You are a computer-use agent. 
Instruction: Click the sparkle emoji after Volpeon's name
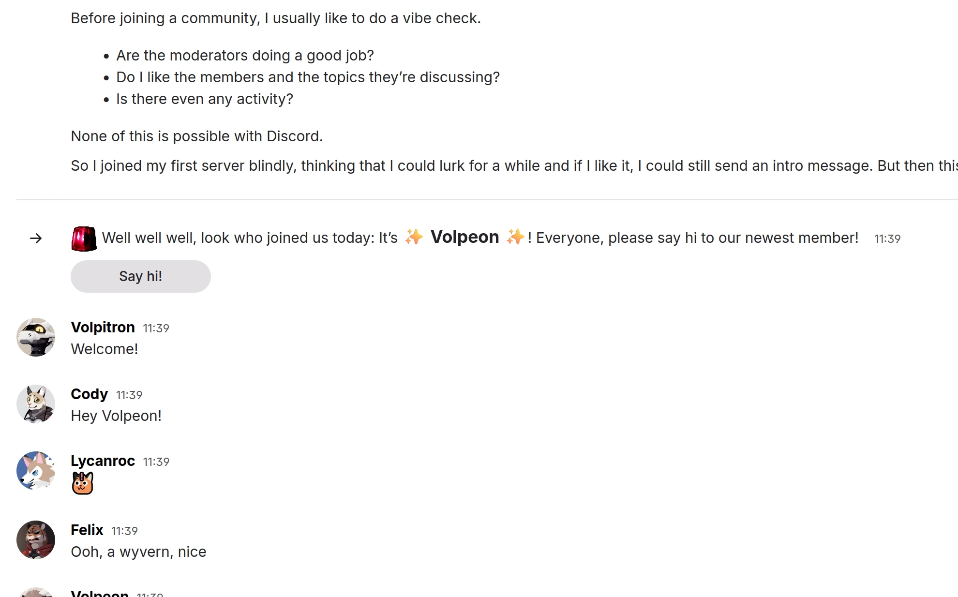coord(515,237)
